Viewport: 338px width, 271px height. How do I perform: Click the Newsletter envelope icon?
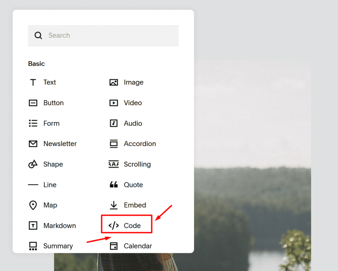[33, 144]
